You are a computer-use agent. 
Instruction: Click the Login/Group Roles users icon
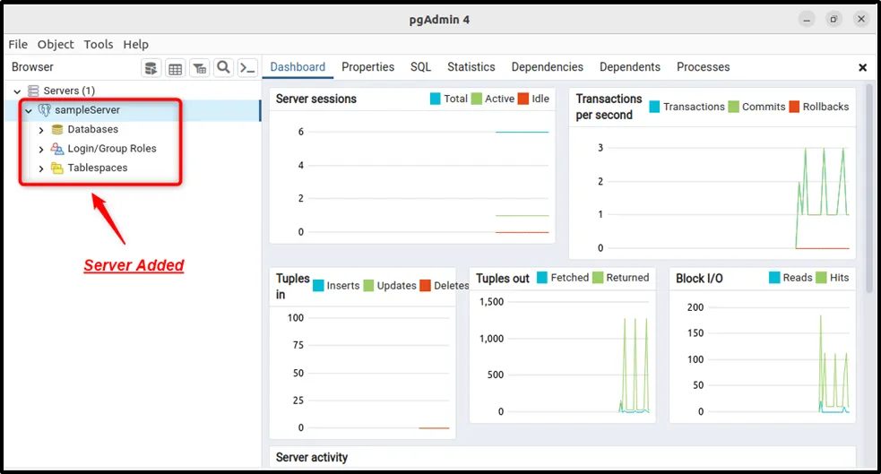(57, 149)
